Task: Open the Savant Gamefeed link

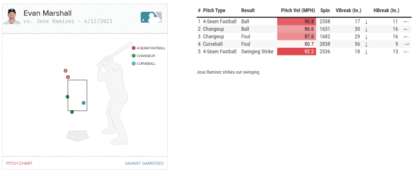Action: [144, 164]
